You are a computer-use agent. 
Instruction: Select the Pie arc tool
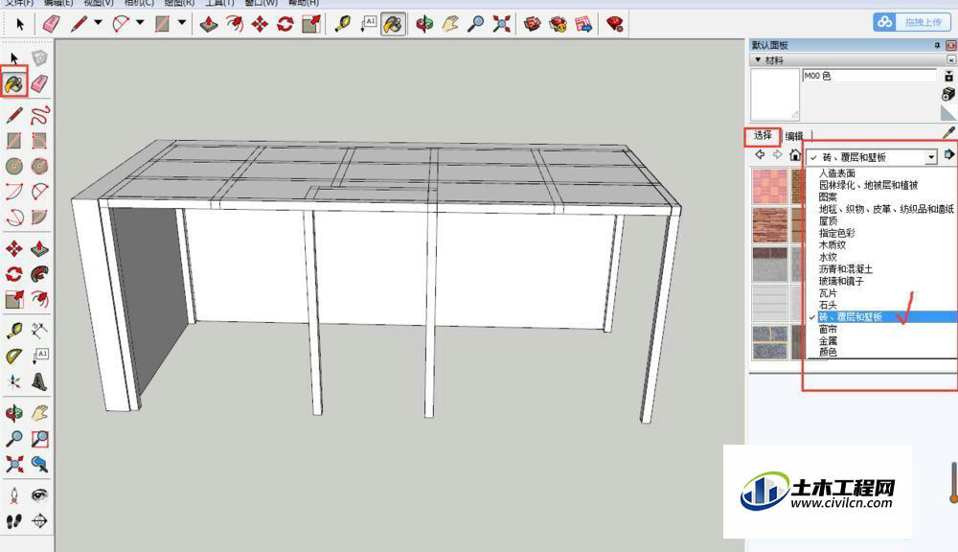tap(39, 217)
